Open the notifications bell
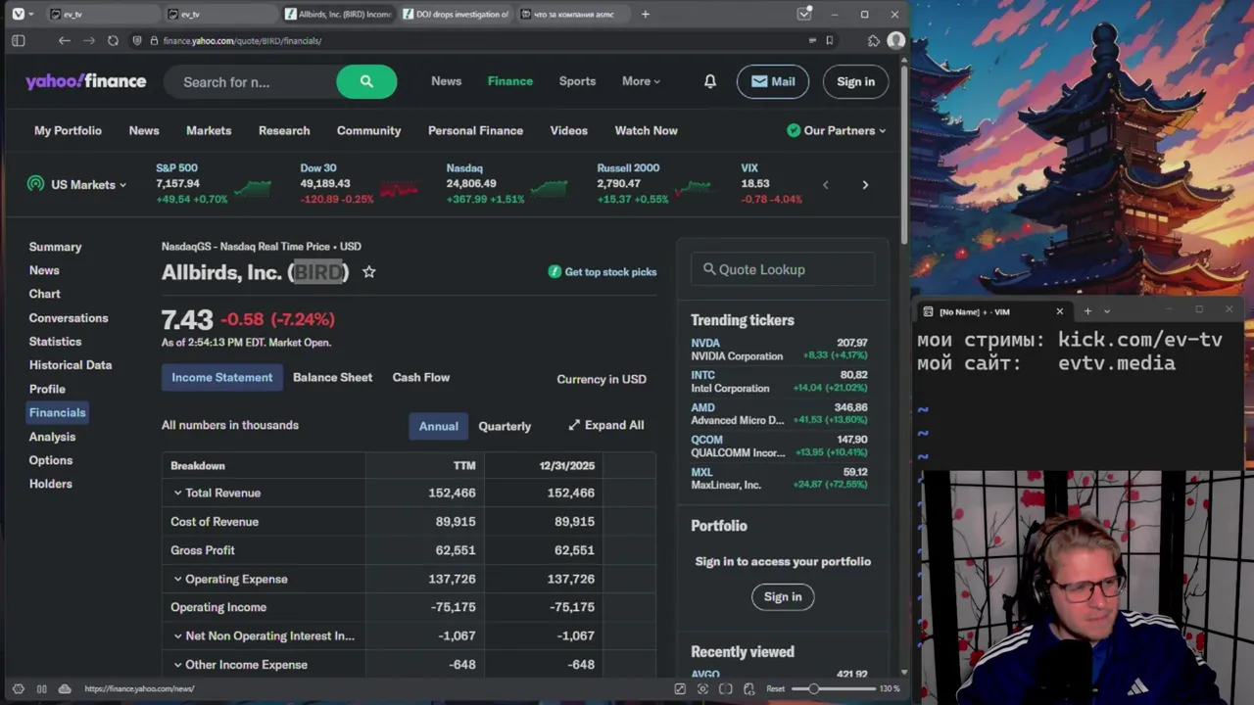The width and height of the screenshot is (1254, 705). point(709,81)
